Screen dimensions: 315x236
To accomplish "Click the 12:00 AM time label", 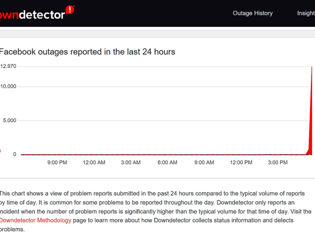I will click(x=94, y=163).
